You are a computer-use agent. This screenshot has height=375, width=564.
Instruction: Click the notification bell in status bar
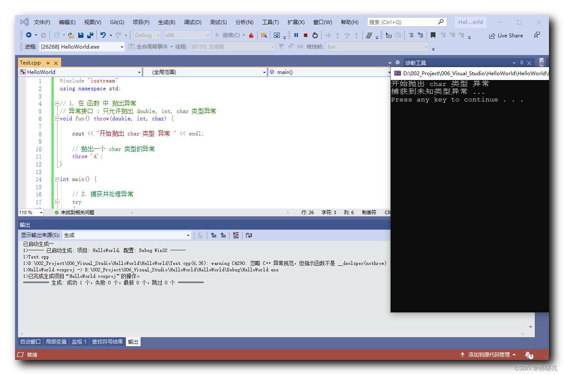529,355
